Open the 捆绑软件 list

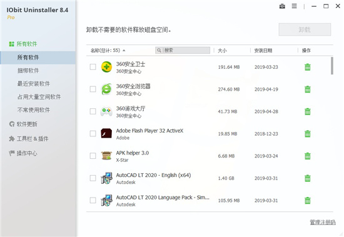(28, 71)
